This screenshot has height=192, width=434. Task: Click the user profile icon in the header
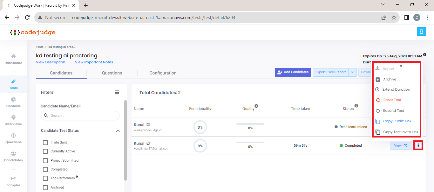[421, 32]
